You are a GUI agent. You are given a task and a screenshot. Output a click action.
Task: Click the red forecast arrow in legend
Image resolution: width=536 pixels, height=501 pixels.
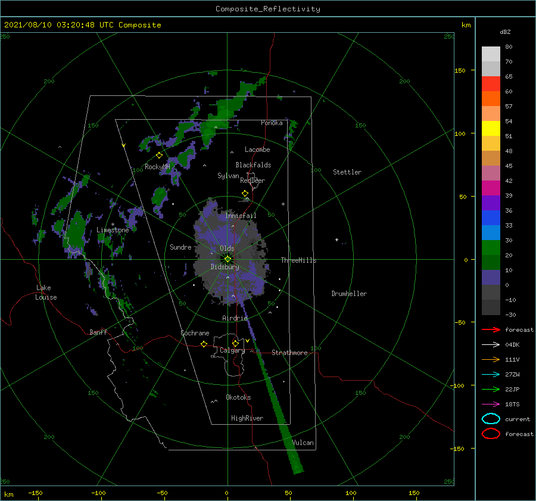coord(491,329)
